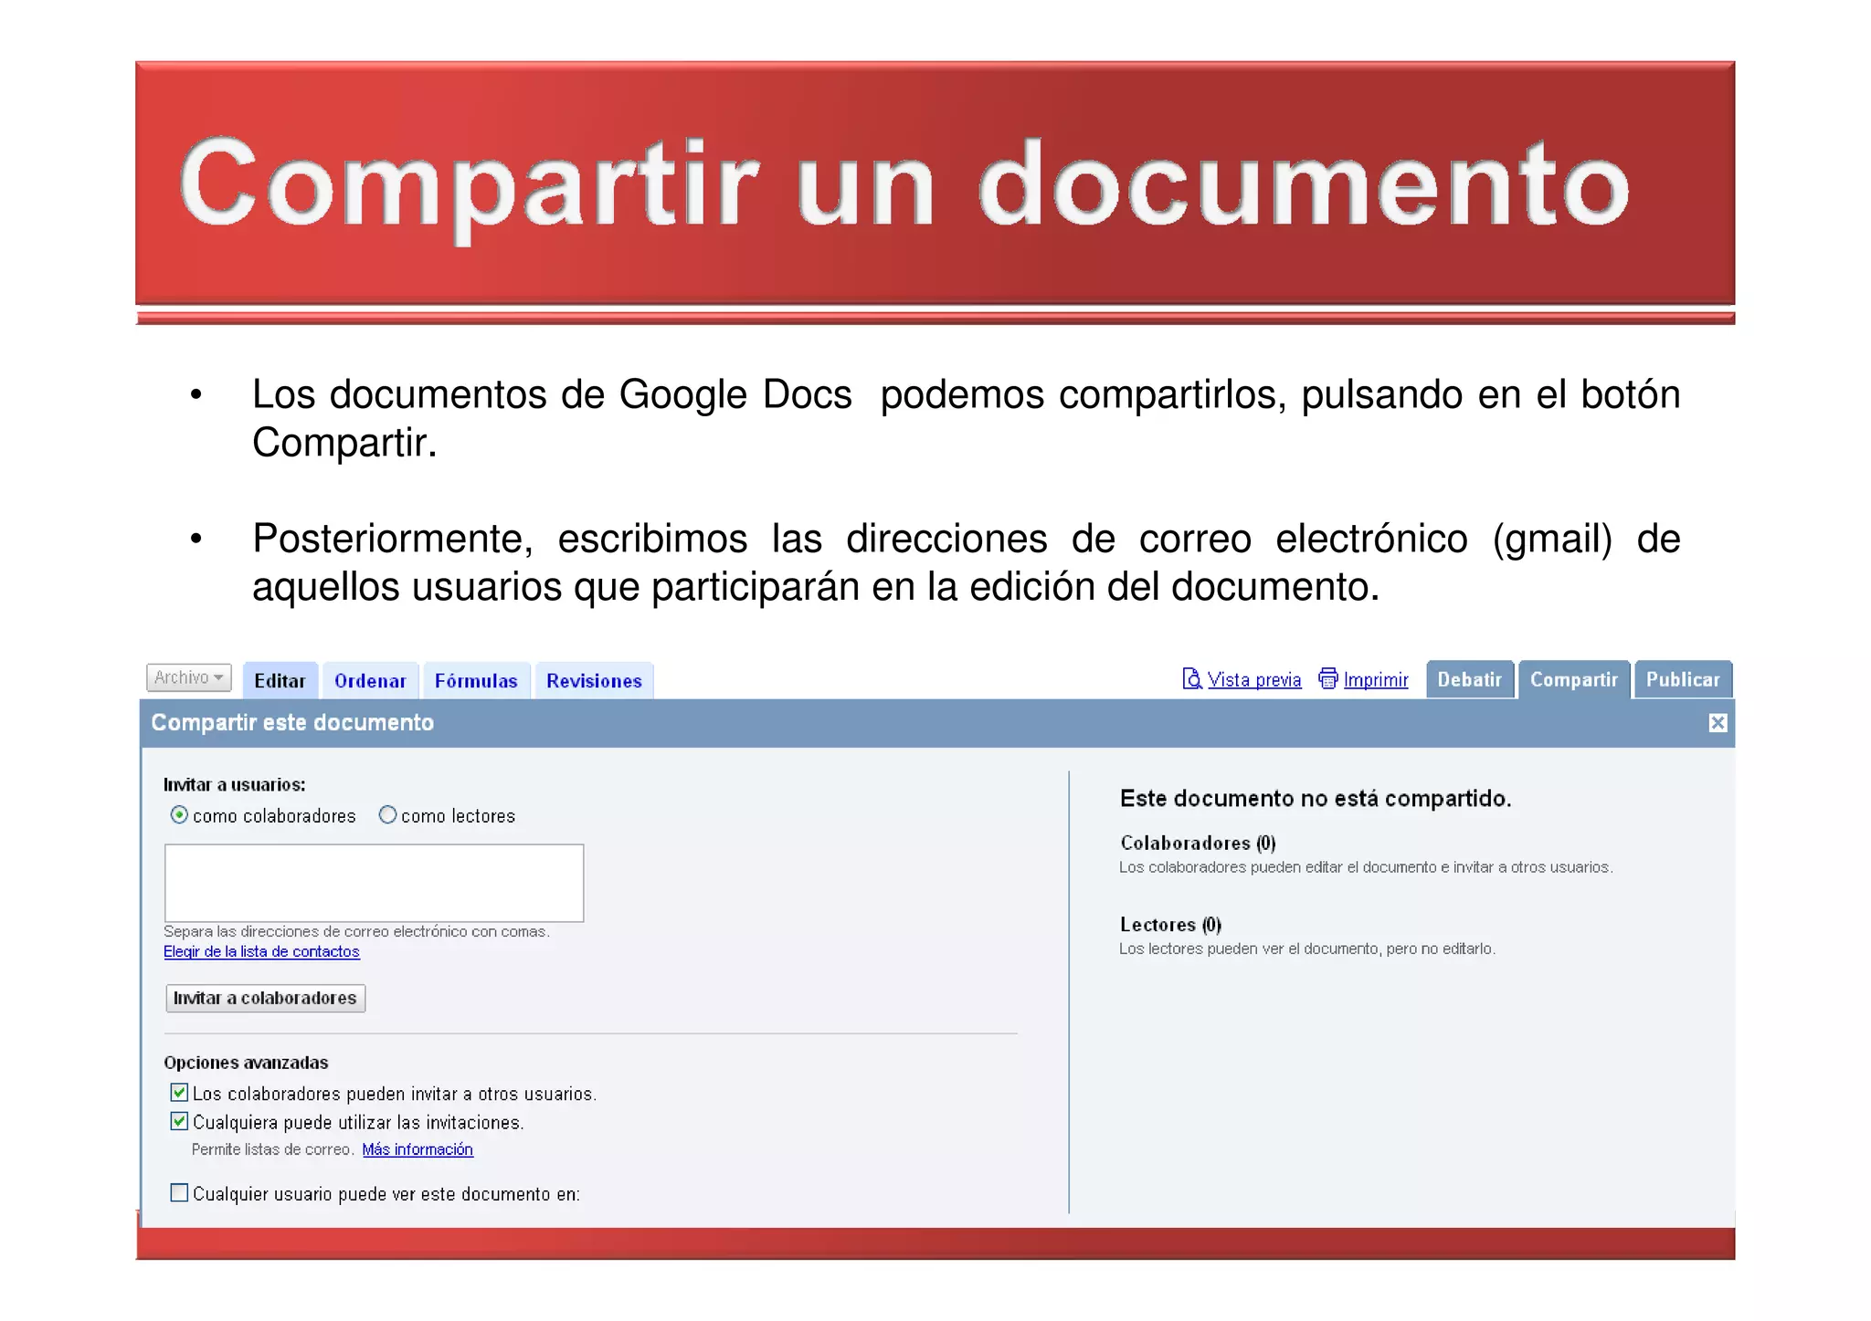Uncheck Los colaboradores pueden invitar a otros usuarios
The width and height of the screenshot is (1871, 1321).
pos(179,1092)
